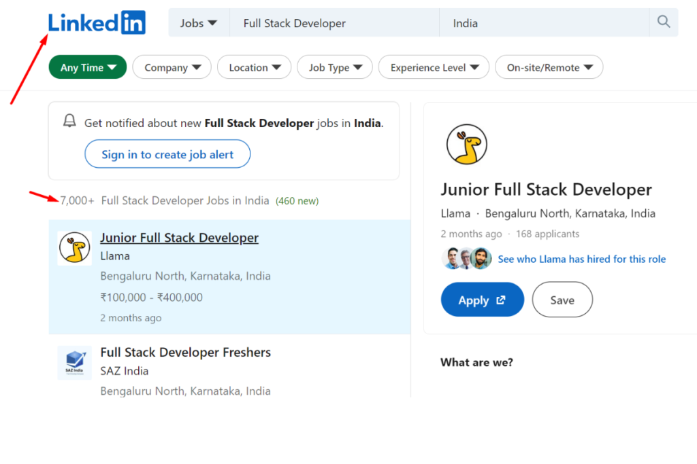Open the Jobs category menu

(198, 22)
